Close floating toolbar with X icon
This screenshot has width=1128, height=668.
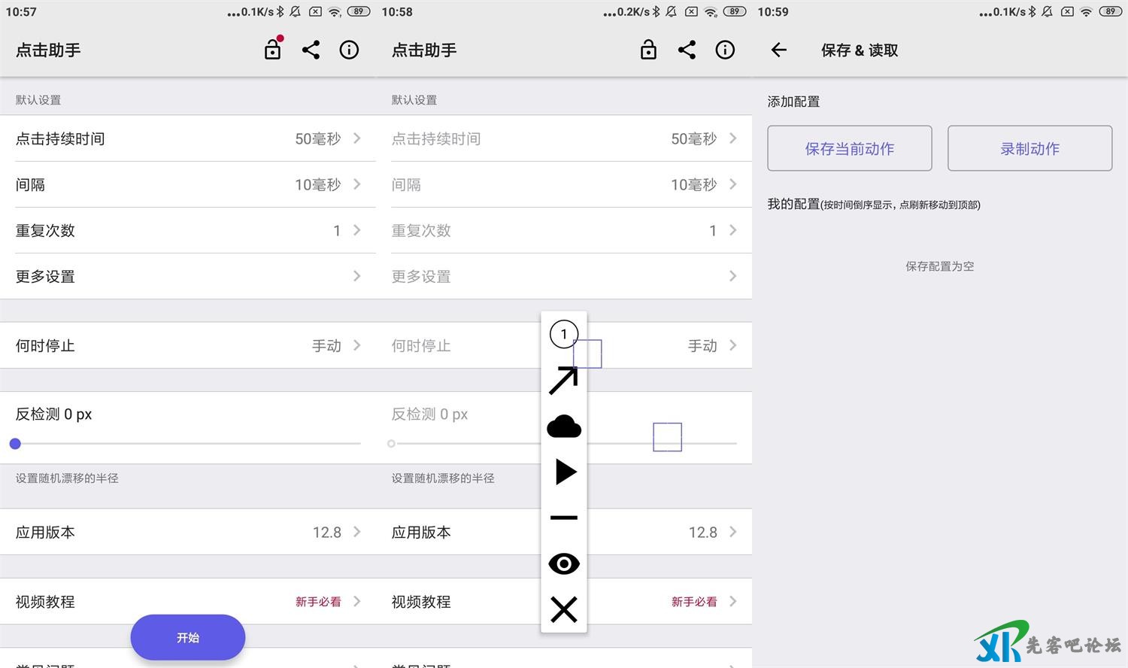point(563,609)
